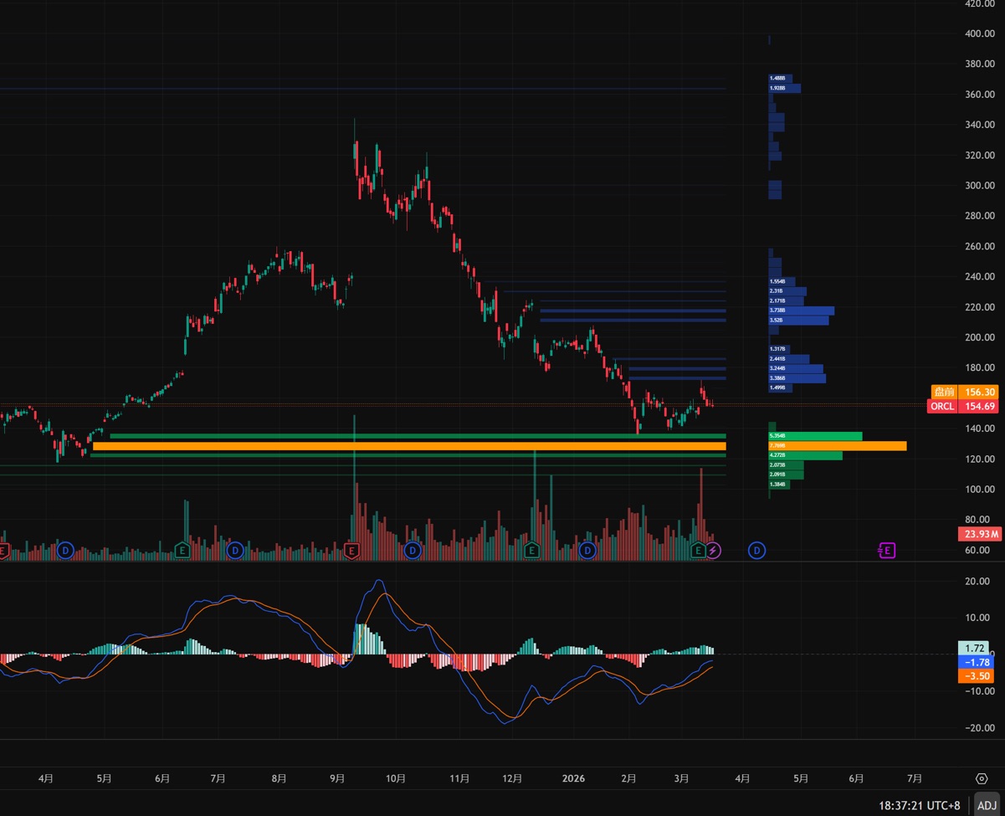1005x816 pixels.
Task: Click the MACD histogram value 1.72 label
Action: pyautogui.click(x=977, y=648)
